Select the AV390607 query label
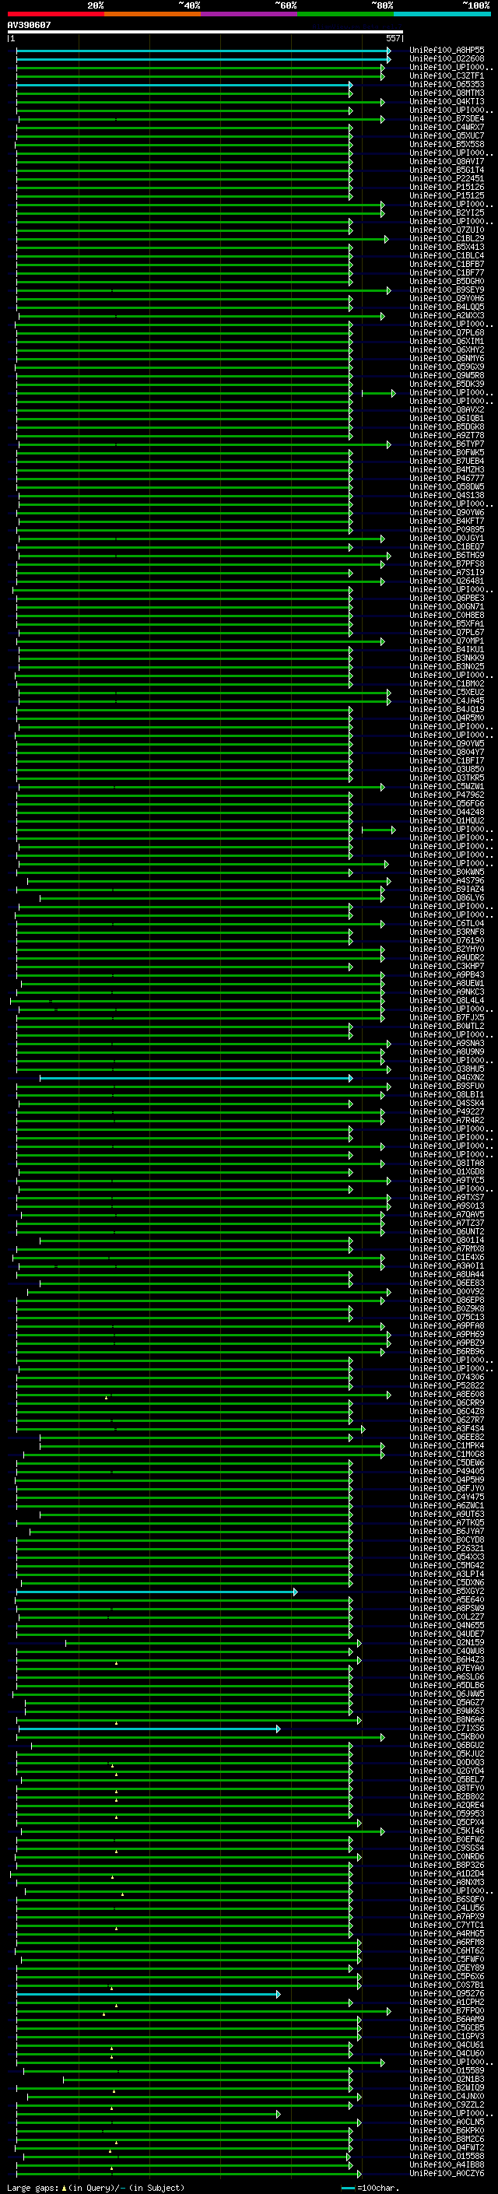Screen dimensions: 498x2194 pos(29,25)
